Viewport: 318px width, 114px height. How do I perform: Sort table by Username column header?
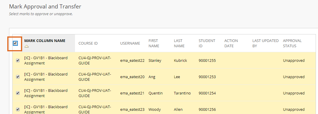(x=130, y=43)
